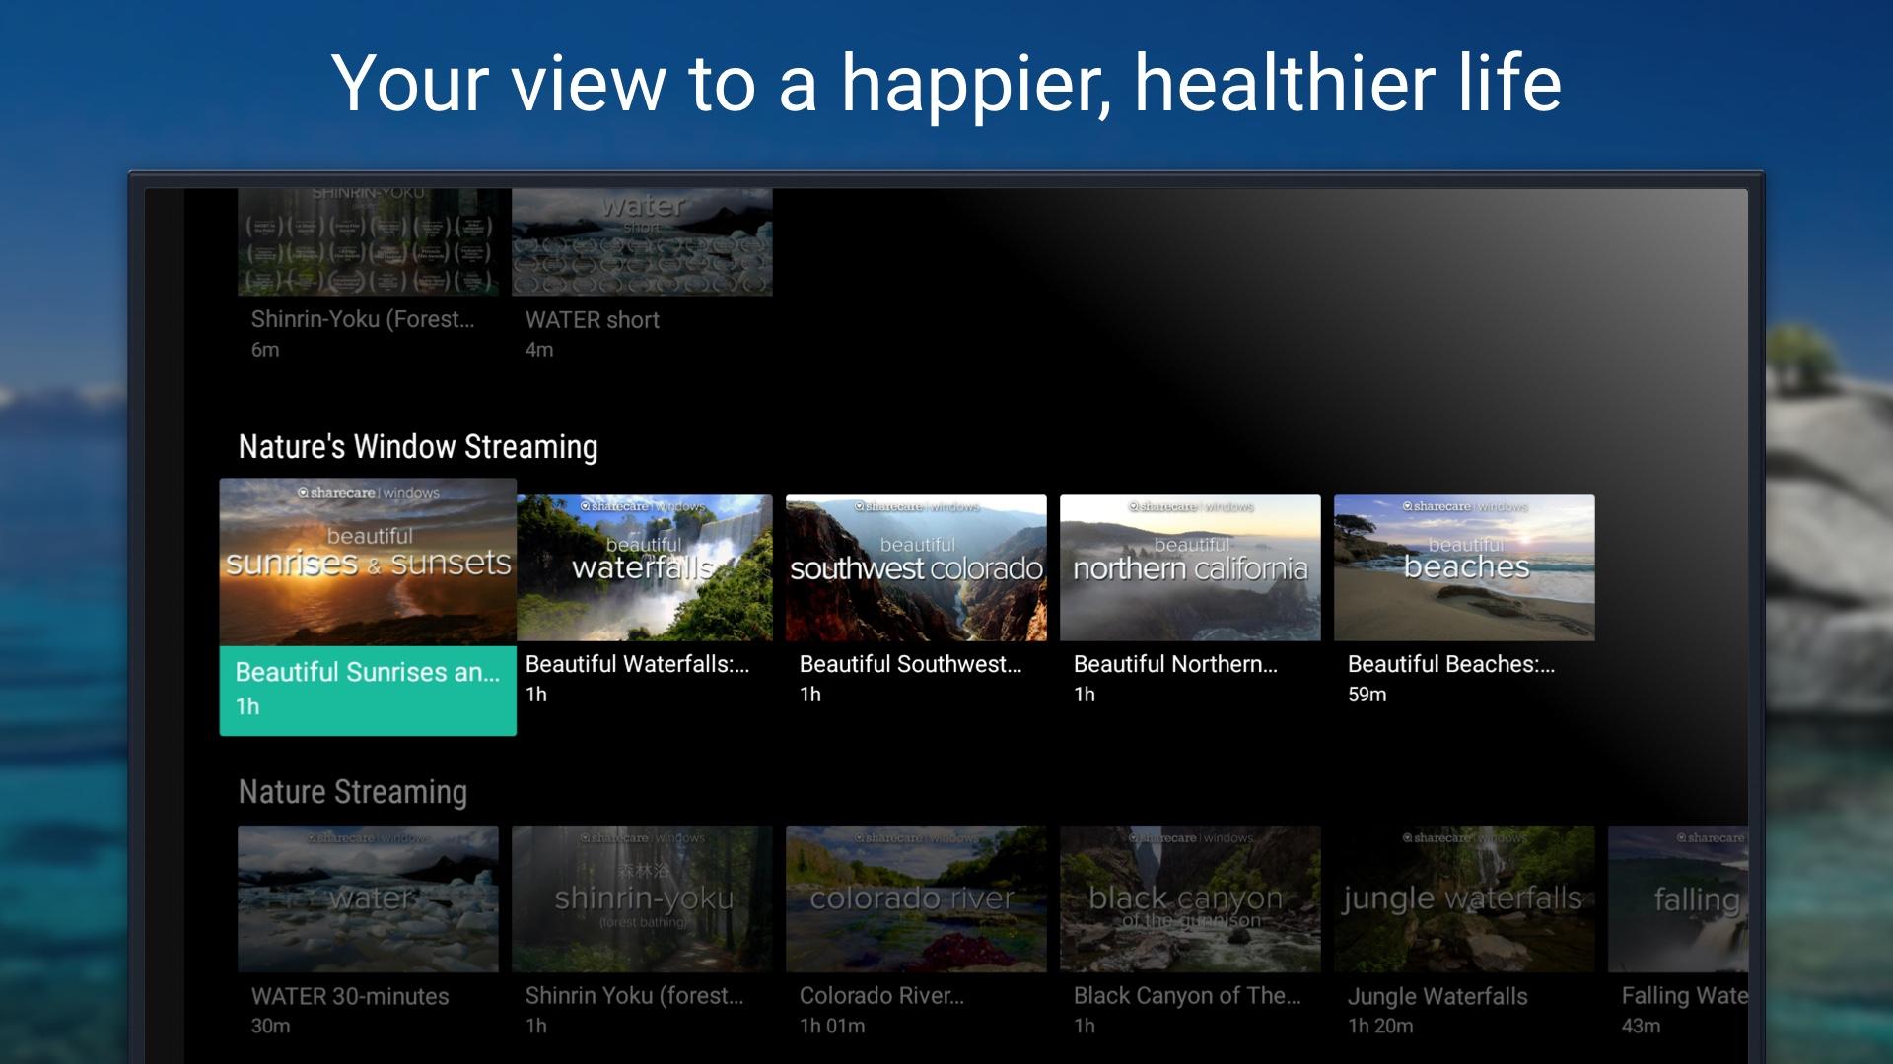Click the Beautiful Beaches title text
Image resolution: width=1893 pixels, height=1064 pixels.
[x=1450, y=664]
